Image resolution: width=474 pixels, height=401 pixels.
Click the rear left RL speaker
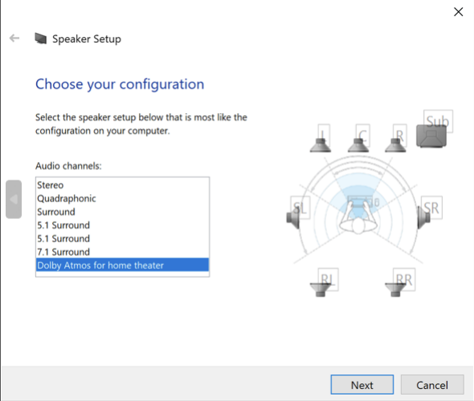tap(321, 290)
